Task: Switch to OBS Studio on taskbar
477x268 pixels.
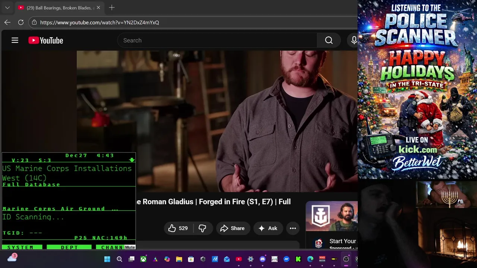Action: pyautogui.click(x=346, y=259)
